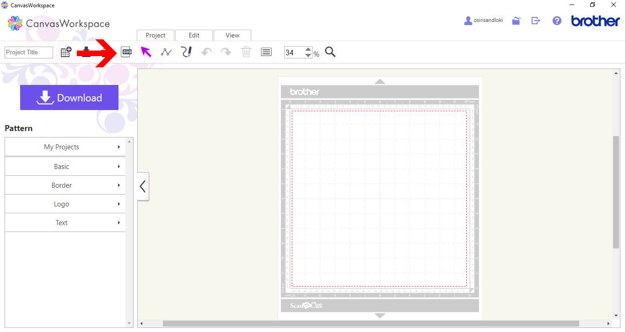Screen dimensions: 625x332
Task: Click the cutting mat canvas area
Action: point(379,199)
